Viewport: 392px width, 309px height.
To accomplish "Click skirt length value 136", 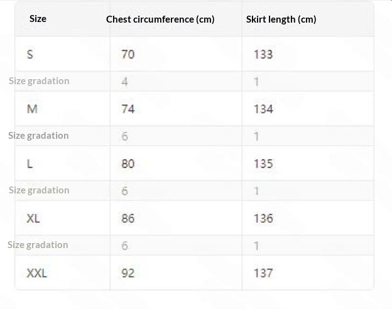I will [263, 218].
